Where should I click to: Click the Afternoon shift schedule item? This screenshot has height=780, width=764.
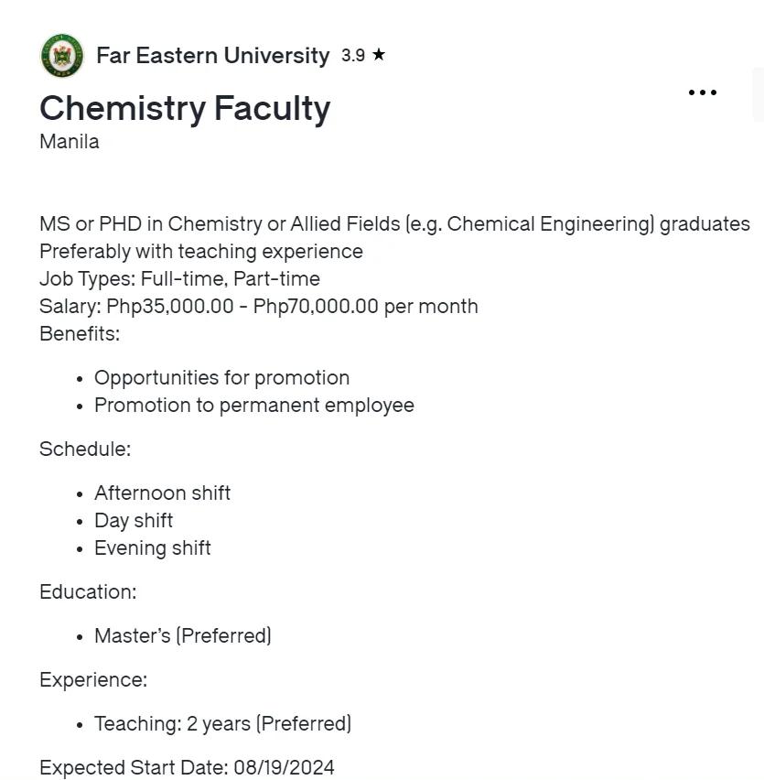[162, 493]
